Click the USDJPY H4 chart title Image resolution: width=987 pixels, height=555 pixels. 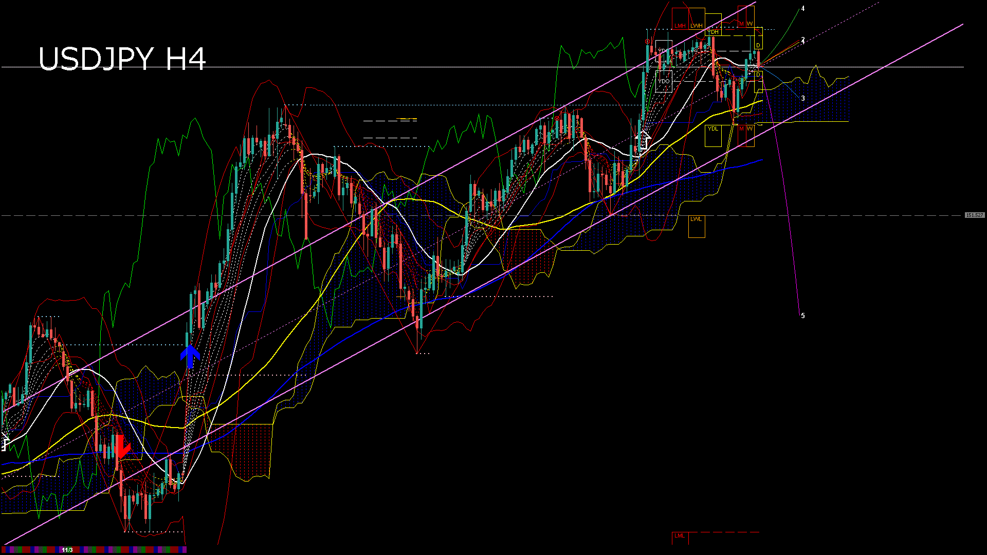coord(122,59)
